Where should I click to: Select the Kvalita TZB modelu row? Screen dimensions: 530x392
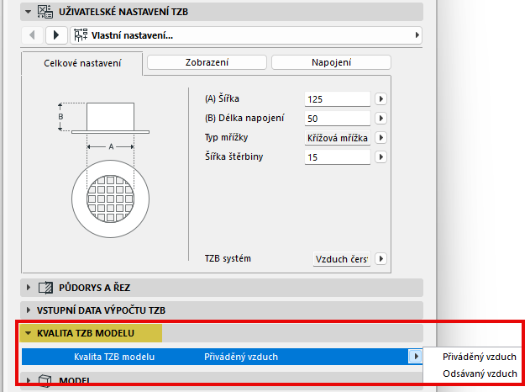222,357
